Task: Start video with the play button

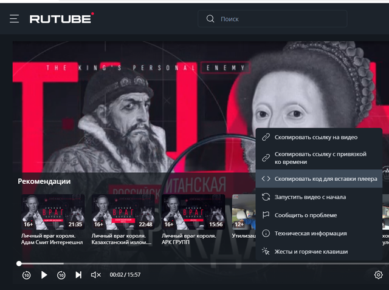Action: 44,275
